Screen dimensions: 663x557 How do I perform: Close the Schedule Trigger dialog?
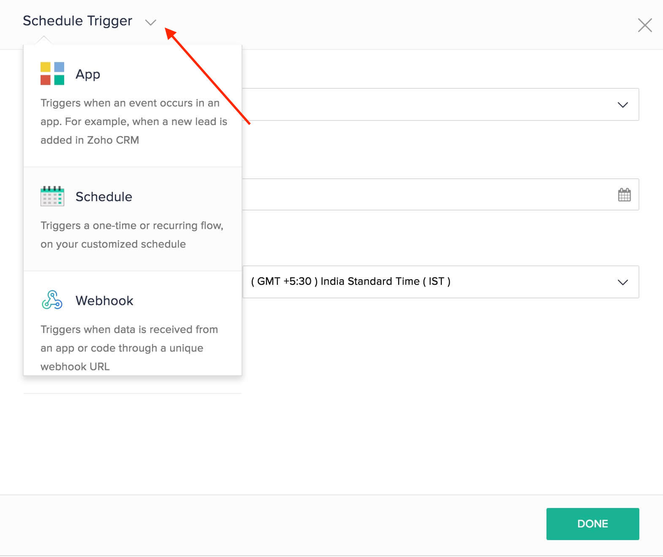[644, 25]
